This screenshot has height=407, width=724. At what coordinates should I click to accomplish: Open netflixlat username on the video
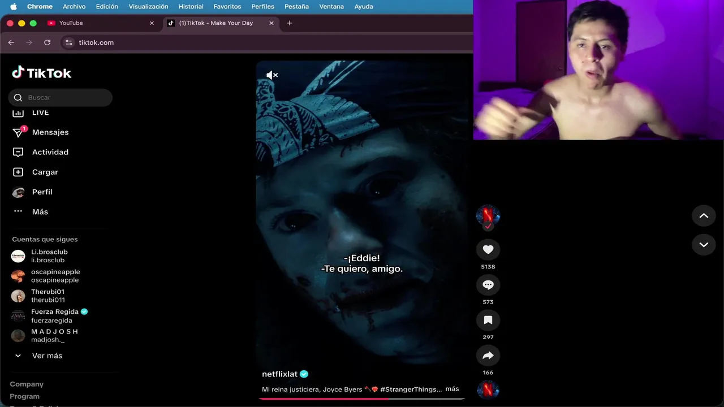coord(279,374)
